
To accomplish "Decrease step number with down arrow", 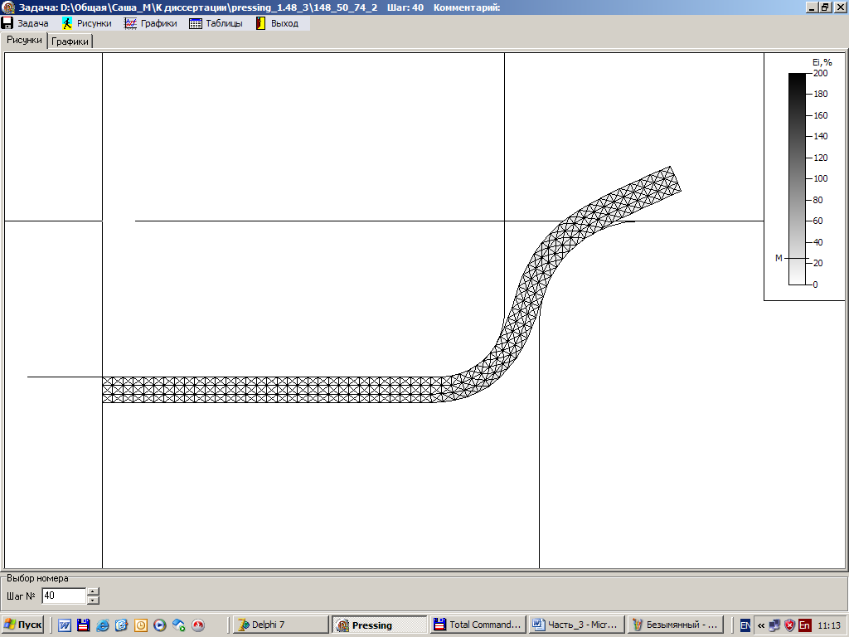I will 93,600.
